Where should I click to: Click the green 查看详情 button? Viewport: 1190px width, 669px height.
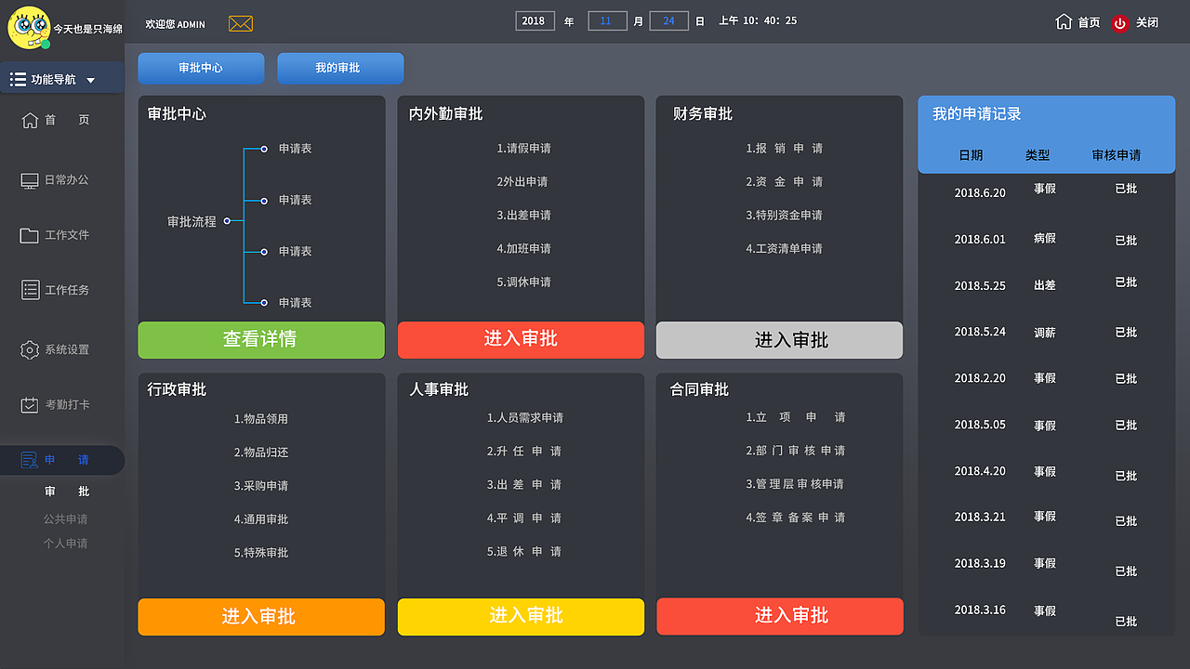pos(260,340)
